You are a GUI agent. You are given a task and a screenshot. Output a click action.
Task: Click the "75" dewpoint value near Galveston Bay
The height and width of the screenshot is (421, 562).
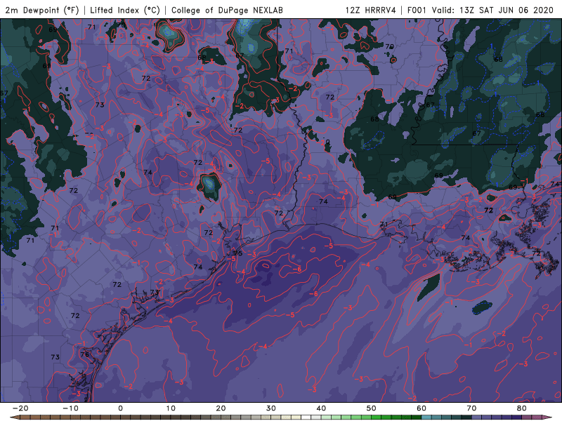click(238, 253)
